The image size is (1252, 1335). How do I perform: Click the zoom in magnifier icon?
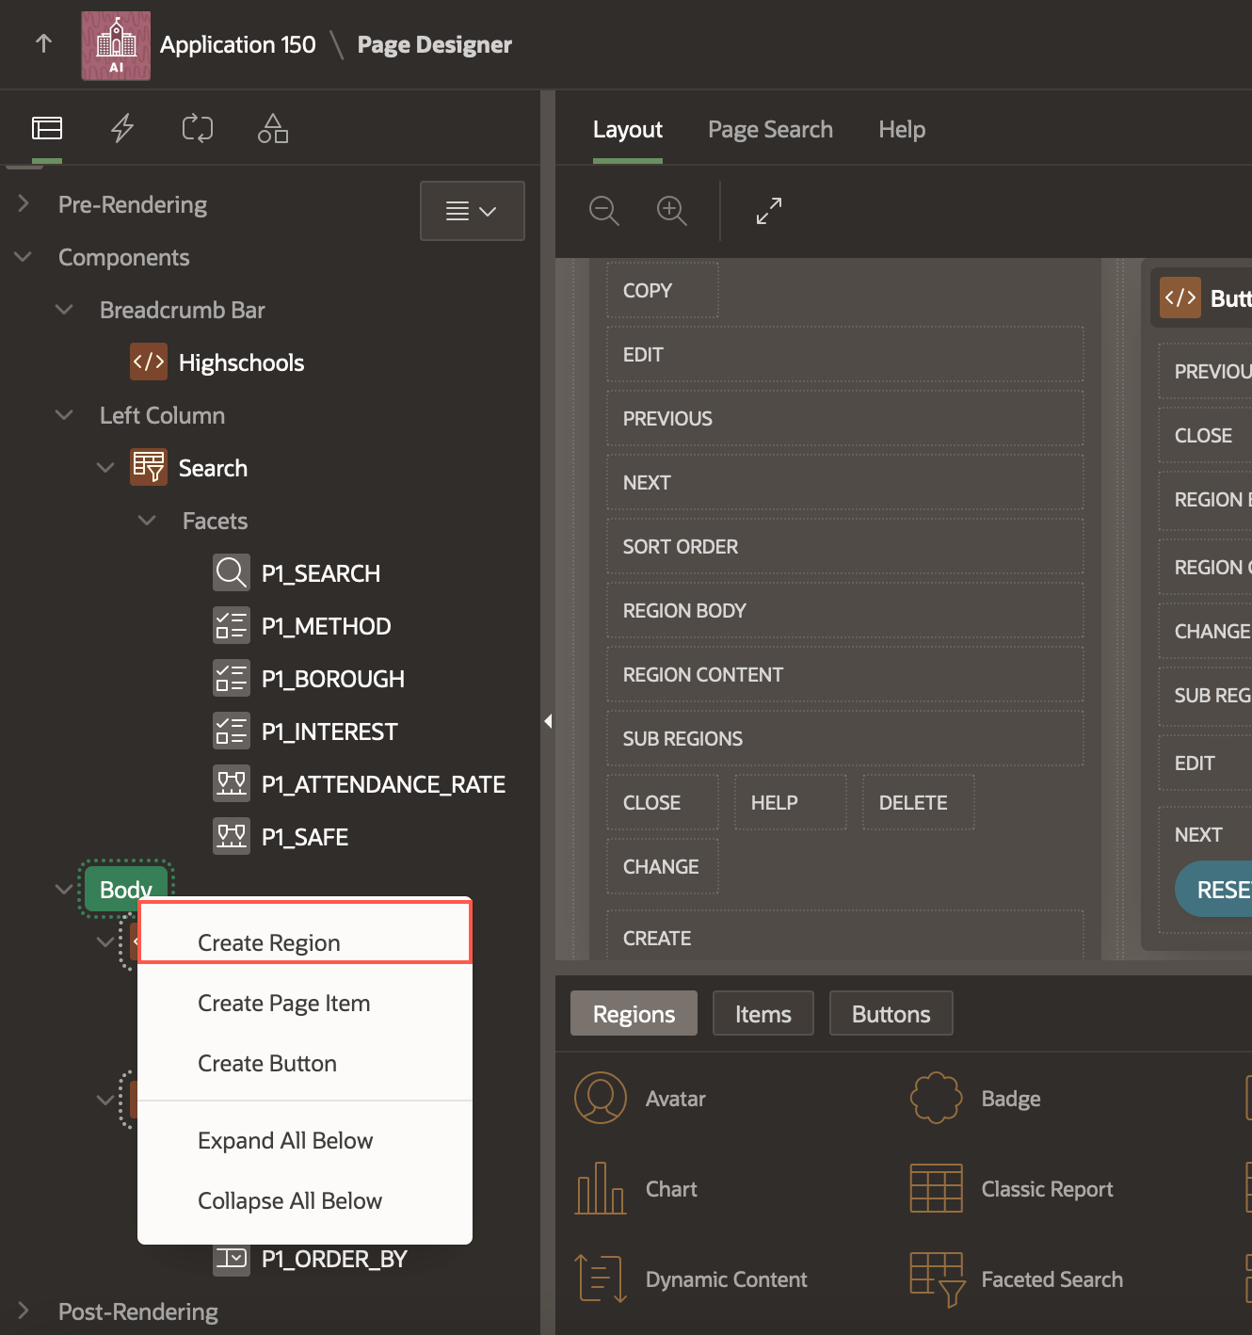[x=671, y=210]
